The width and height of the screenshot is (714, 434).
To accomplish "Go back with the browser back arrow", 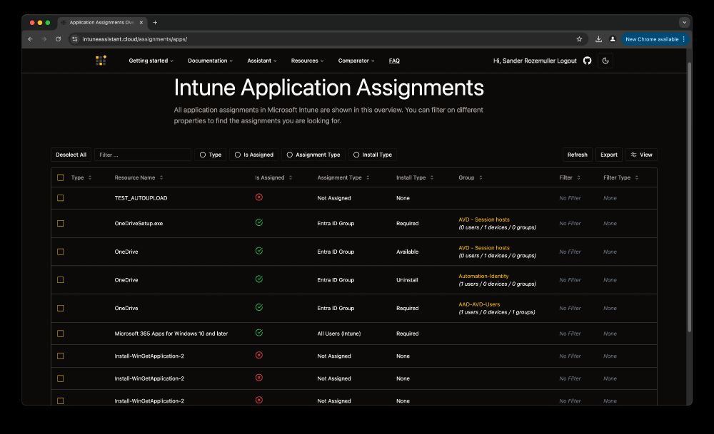I will 31,39.
